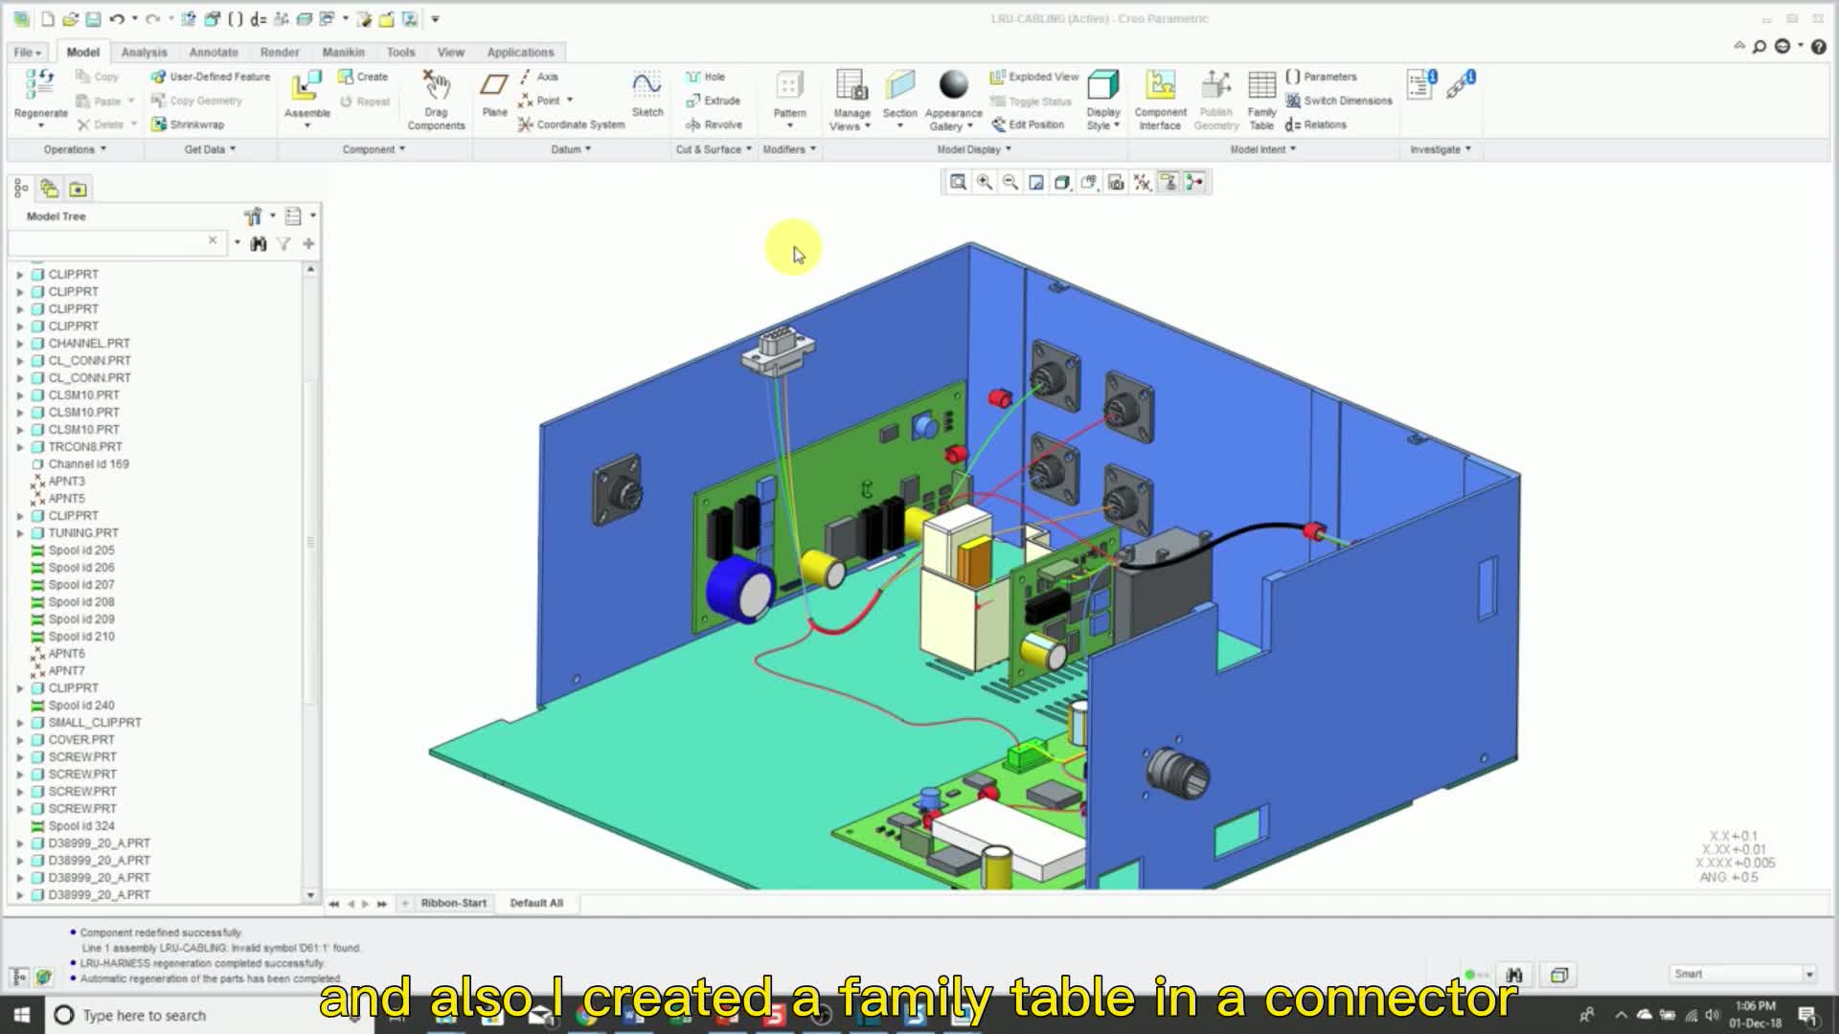Open the Smart selection filter dropdown
This screenshot has width=1839, height=1034.
1809,974
